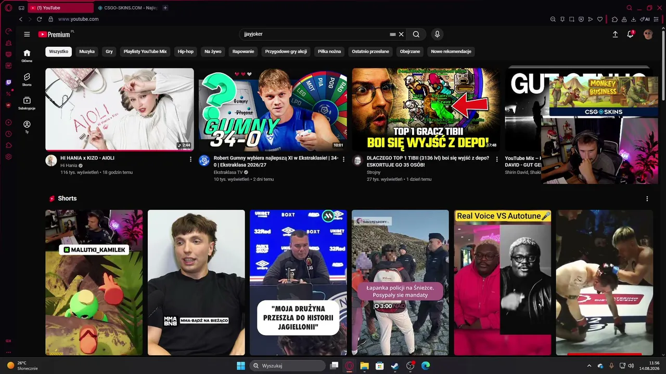Viewport: 666px width, 374px height.
Task: Open a new browser tab
Action: (165, 8)
